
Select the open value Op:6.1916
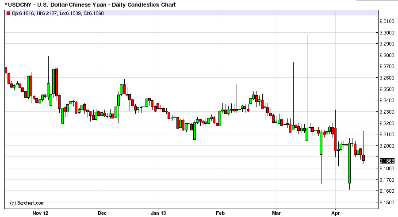pyautogui.click(x=23, y=13)
